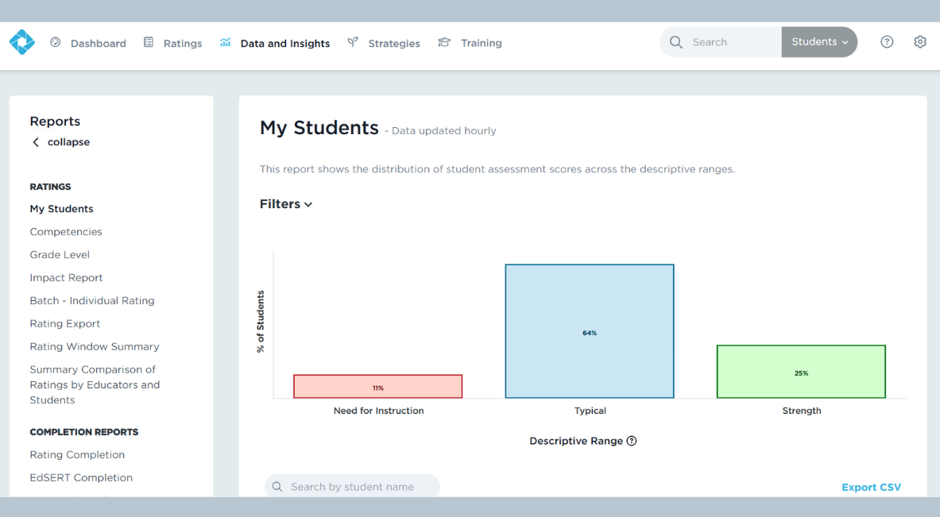Go to the Ratings tab
This screenshot has width=940, height=517.
[182, 44]
